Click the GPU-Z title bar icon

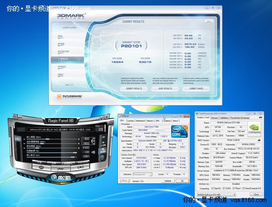click(x=197, y=114)
